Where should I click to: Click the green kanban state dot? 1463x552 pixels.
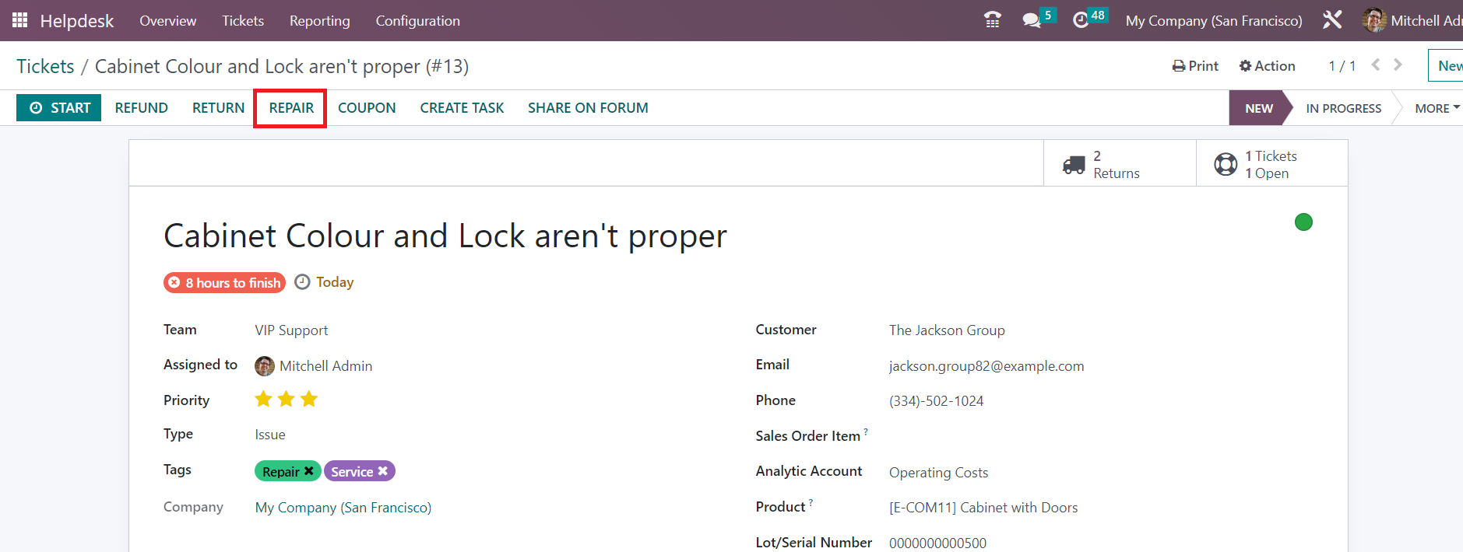point(1303,222)
